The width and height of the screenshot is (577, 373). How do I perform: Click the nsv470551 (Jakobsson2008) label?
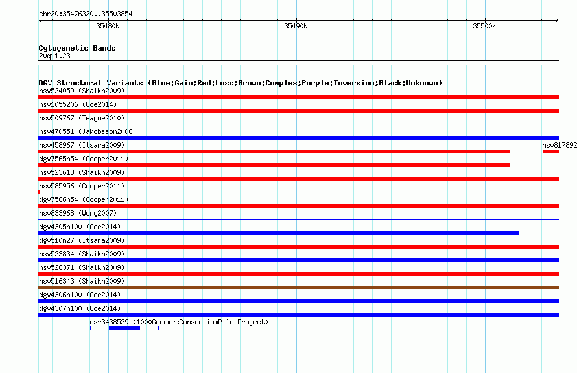pyautogui.click(x=88, y=131)
